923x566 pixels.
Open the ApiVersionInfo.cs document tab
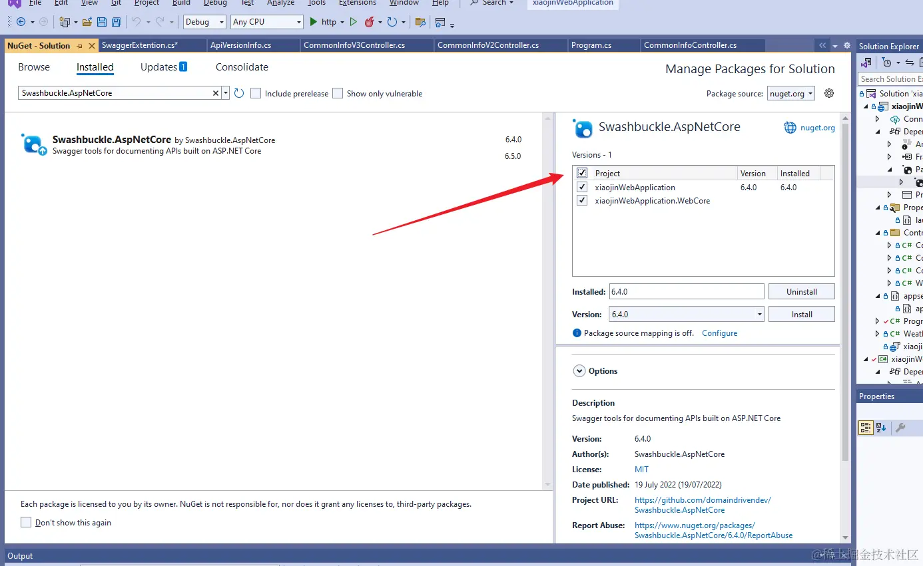coord(253,45)
